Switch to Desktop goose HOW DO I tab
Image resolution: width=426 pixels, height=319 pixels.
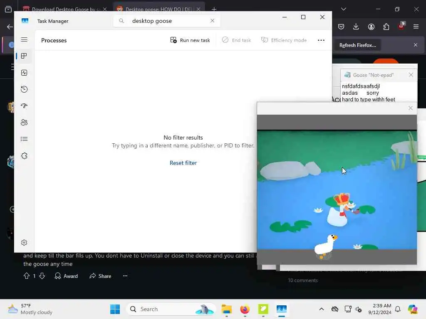click(159, 9)
